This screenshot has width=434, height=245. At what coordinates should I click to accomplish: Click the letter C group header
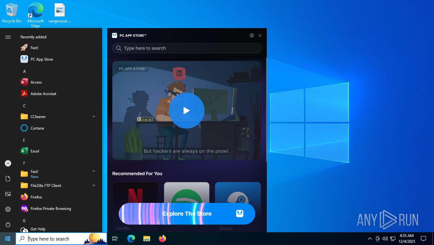coord(24,106)
